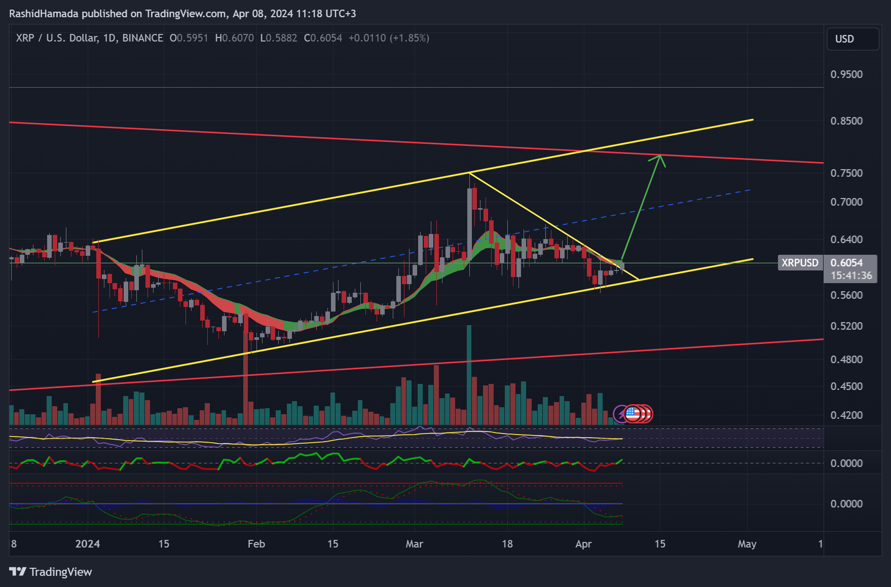Click the Mar date axis label

(x=415, y=544)
